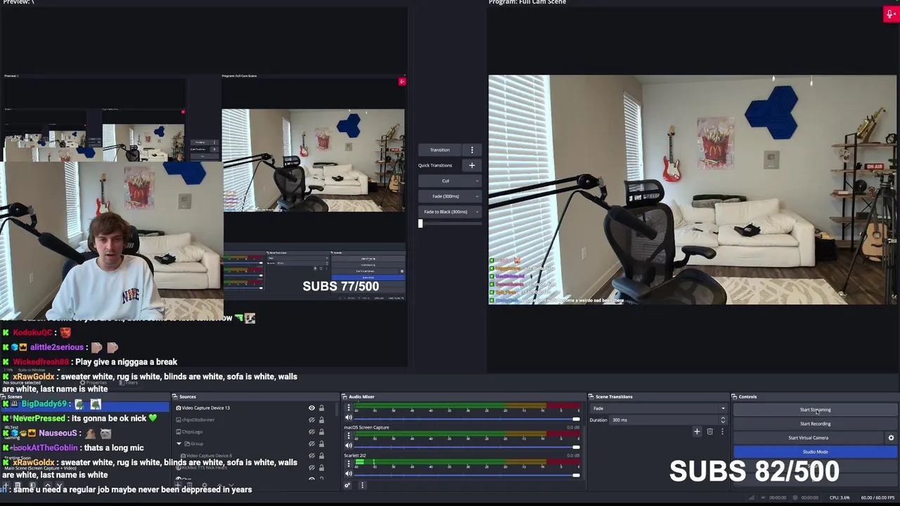Screen dimensions: 900x506
Task: Click the transition T-bar slider handle
Action: coord(420,223)
